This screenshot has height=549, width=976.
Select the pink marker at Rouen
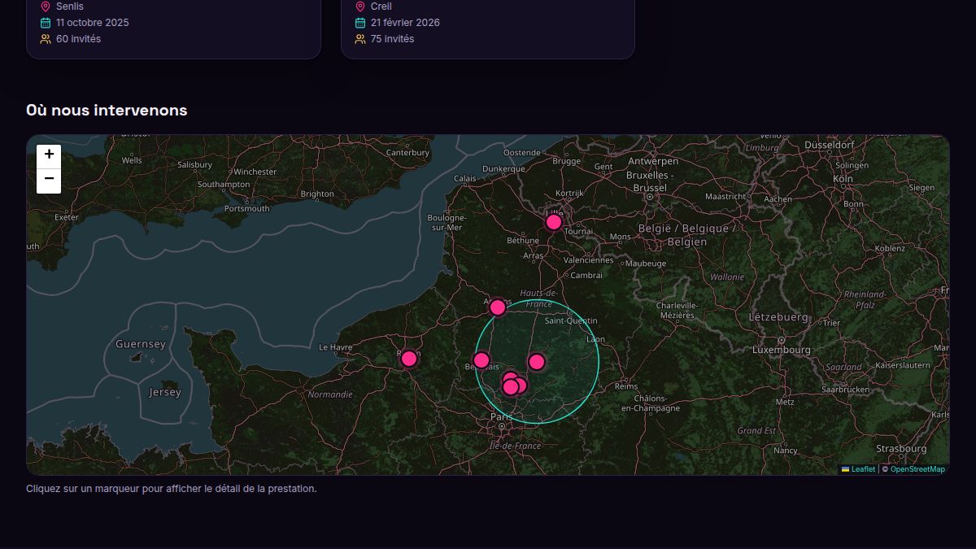tap(409, 359)
